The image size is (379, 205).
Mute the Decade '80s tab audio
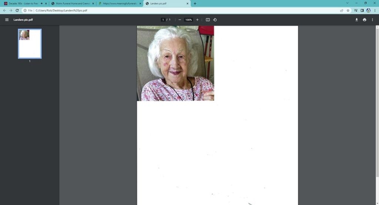[x=41, y=3]
